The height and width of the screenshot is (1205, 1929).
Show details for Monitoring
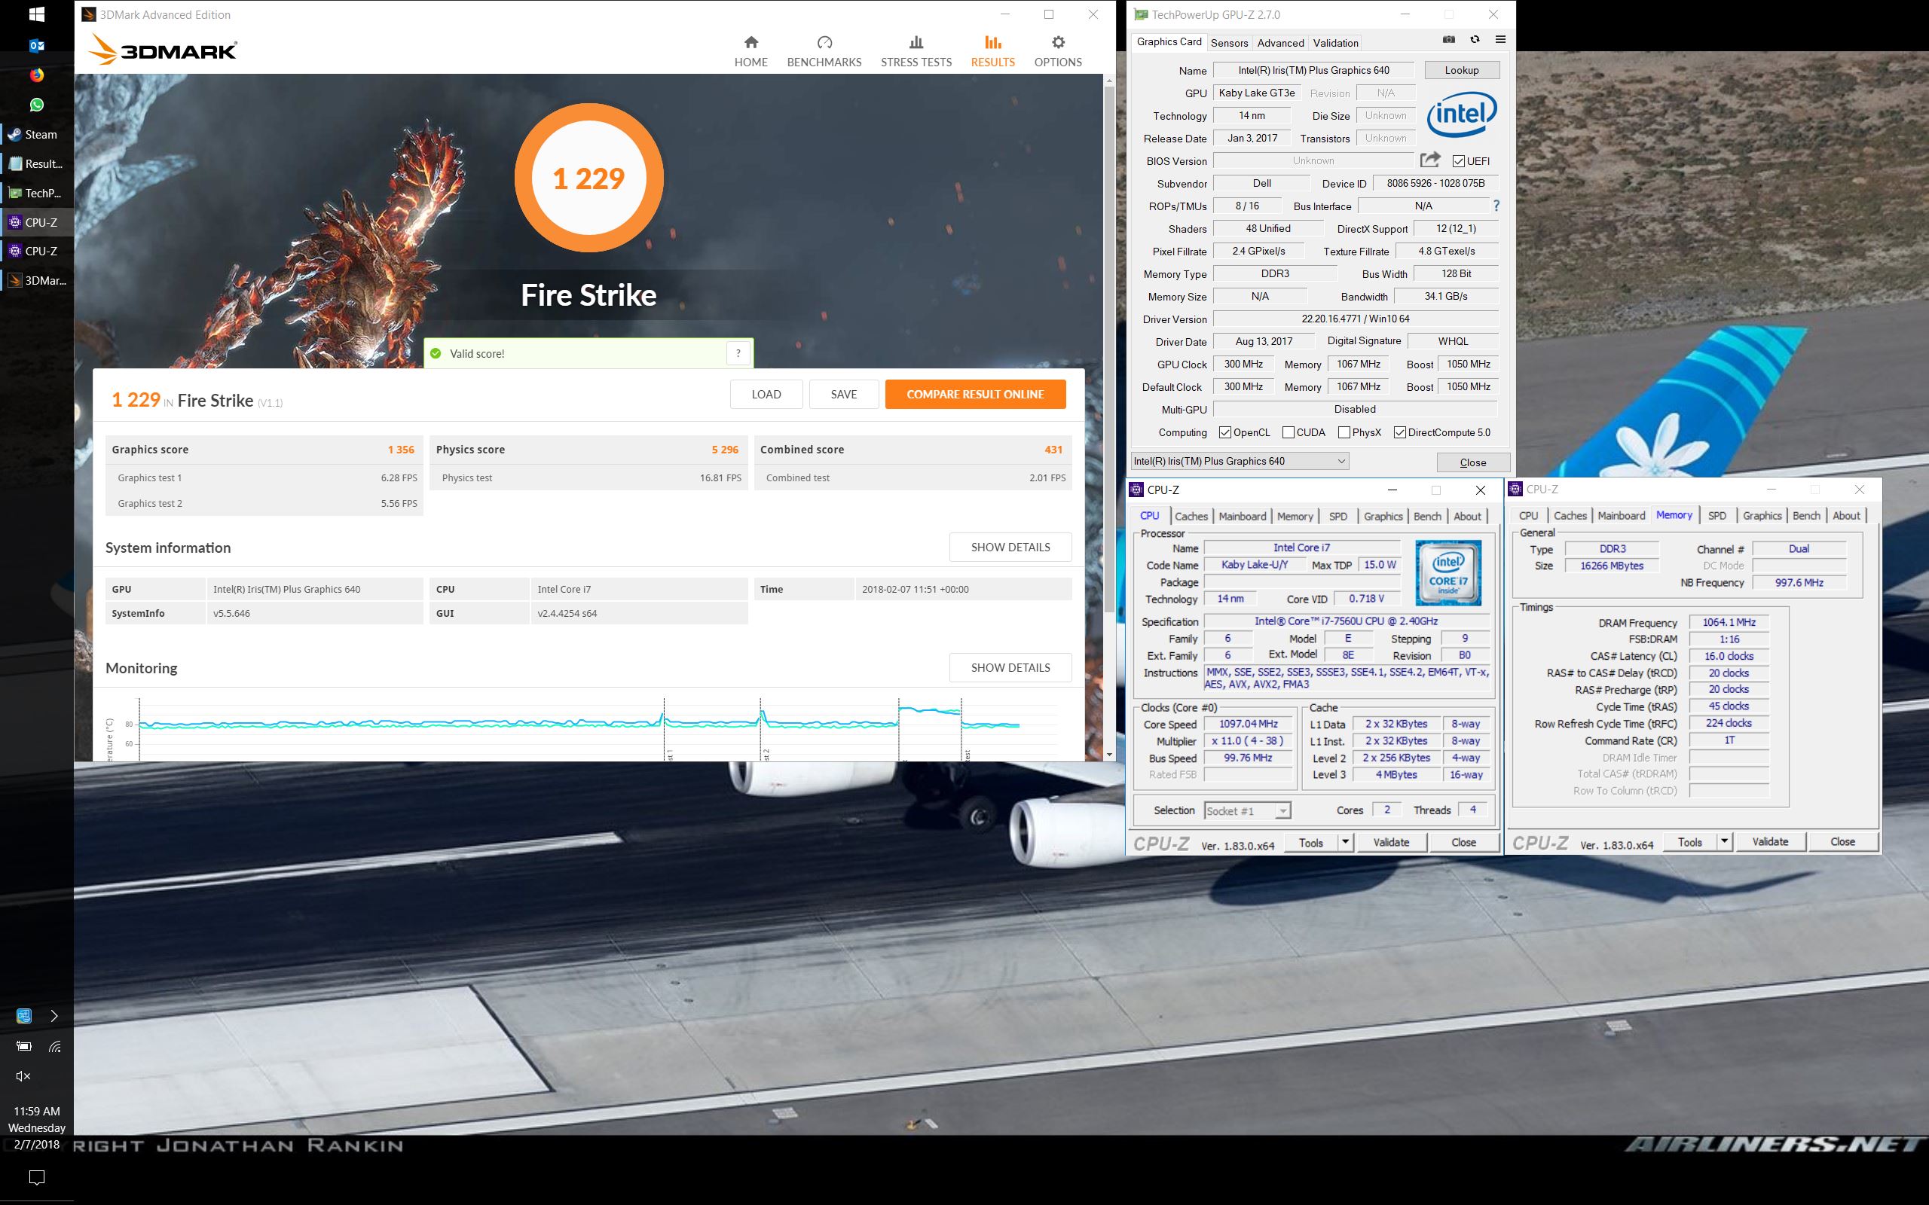[x=1010, y=667]
